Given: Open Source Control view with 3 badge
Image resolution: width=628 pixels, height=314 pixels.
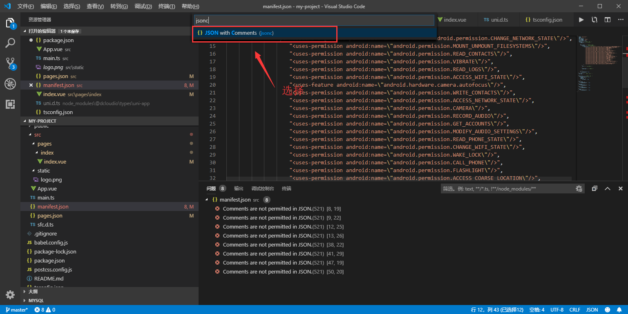Looking at the screenshot, I should (10, 63).
